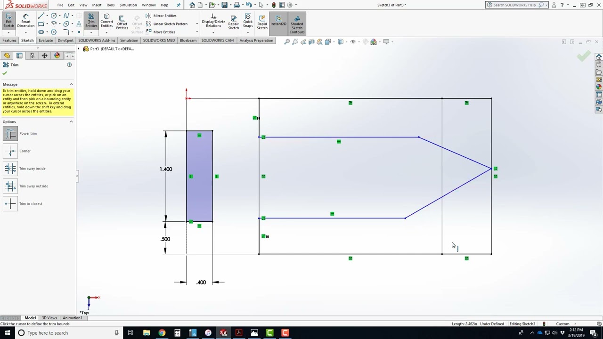Viewport: 603px width, 339px height.
Task: Open the ConfigurationManager tab icon
Action: [32, 56]
